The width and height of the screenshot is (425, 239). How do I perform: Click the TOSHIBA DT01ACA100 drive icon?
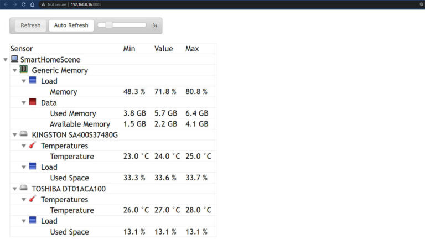click(24, 188)
